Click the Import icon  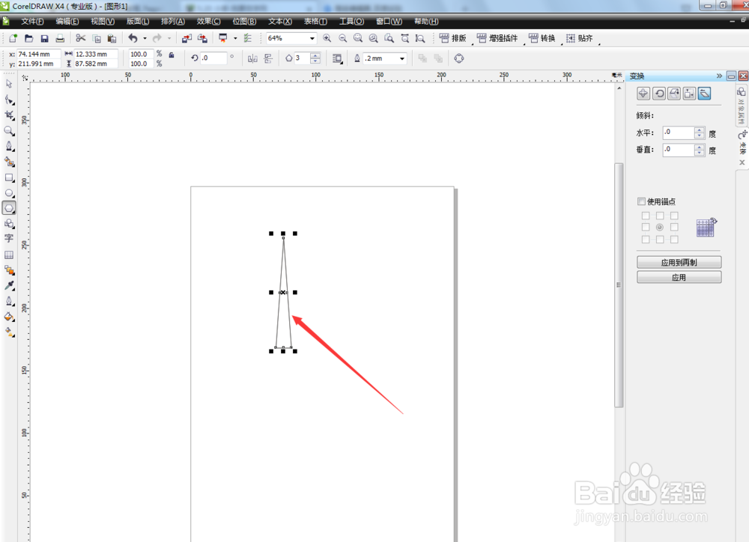pyautogui.click(x=187, y=38)
